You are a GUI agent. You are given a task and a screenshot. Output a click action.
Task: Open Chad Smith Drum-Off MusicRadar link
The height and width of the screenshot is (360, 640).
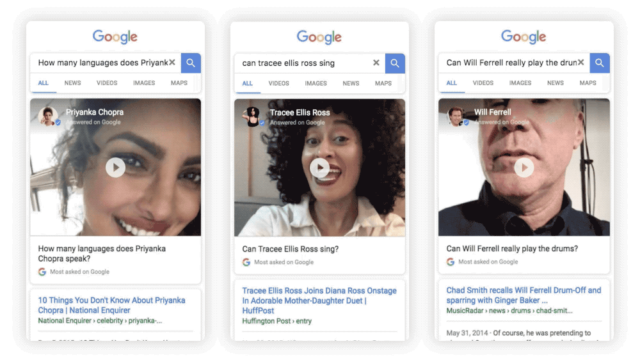[x=524, y=295]
